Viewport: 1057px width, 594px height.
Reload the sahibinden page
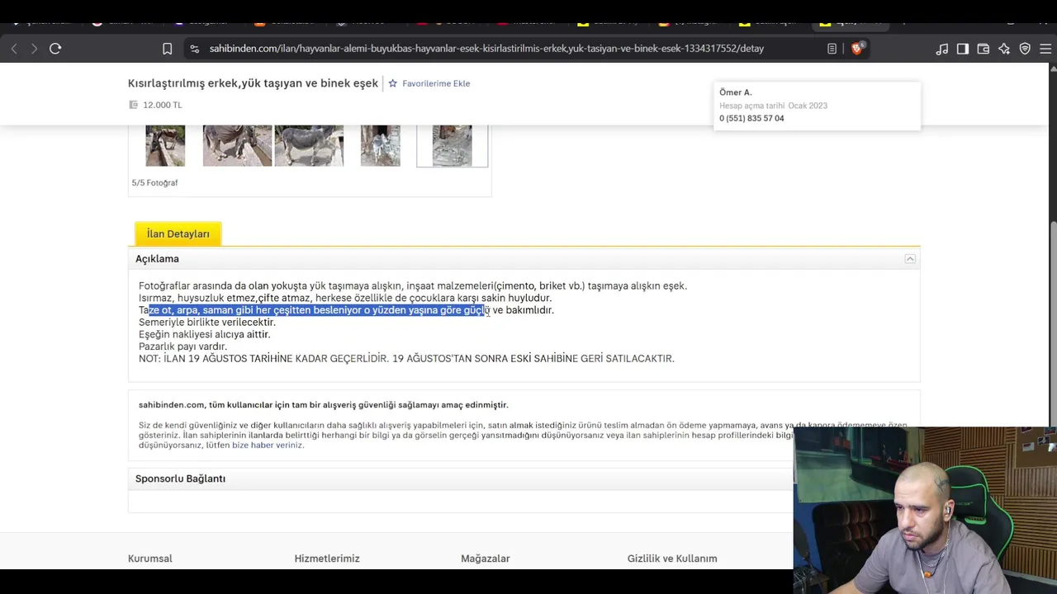point(55,49)
